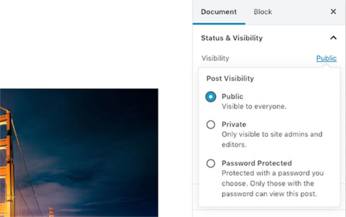The width and height of the screenshot is (346, 217).
Task: Click the Visibility row label
Action: point(215,58)
